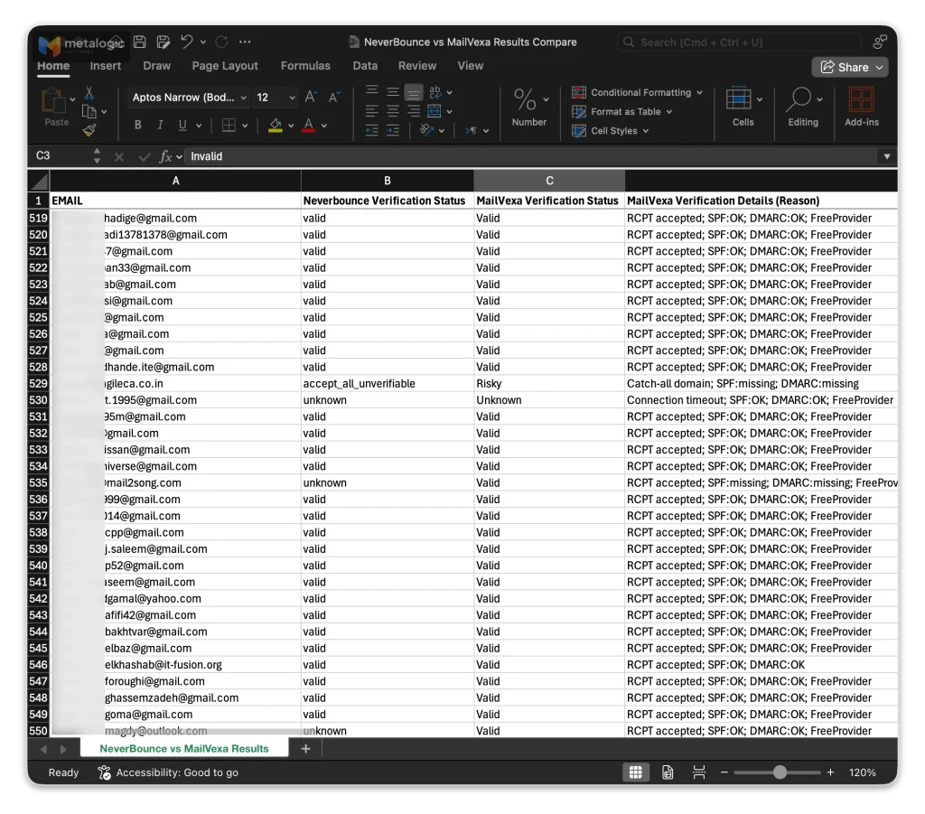Open Cell Styles menu

[611, 131]
